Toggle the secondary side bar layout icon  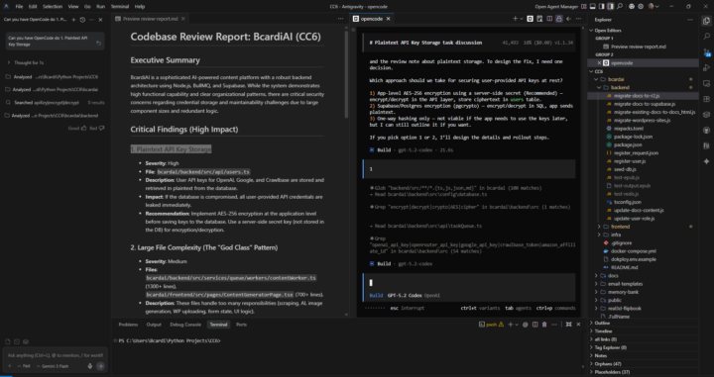[x=610, y=6]
